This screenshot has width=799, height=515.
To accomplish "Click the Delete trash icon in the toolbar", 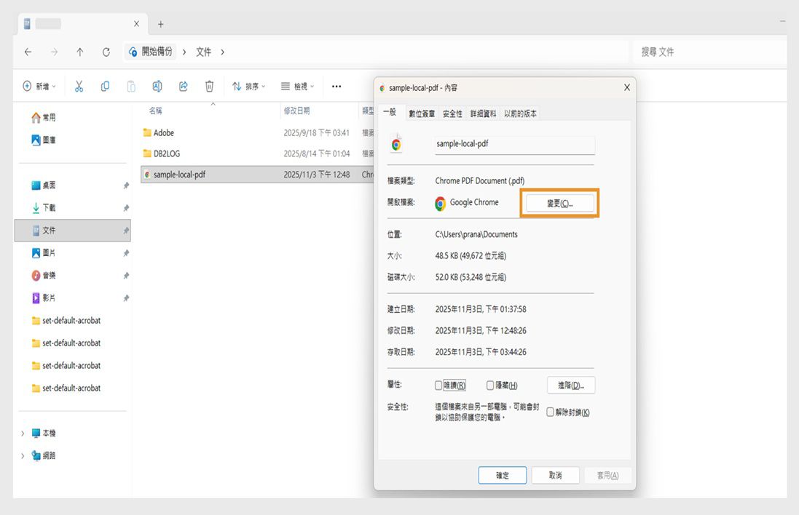I will pyautogui.click(x=209, y=86).
